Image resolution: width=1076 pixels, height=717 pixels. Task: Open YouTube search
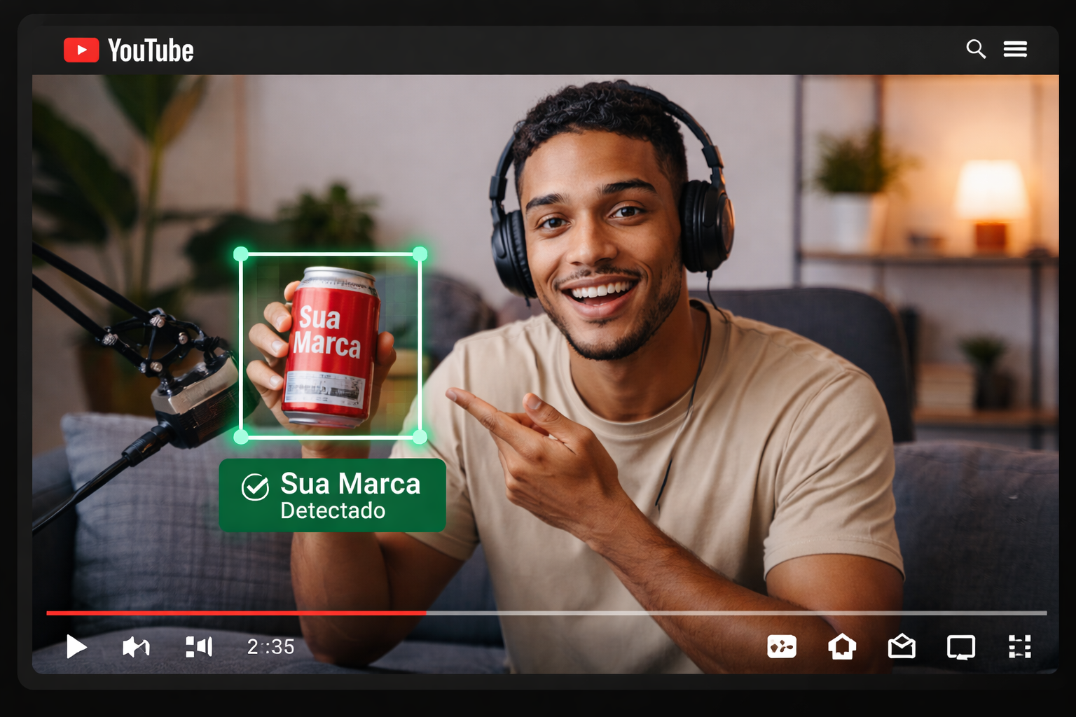[x=976, y=49]
